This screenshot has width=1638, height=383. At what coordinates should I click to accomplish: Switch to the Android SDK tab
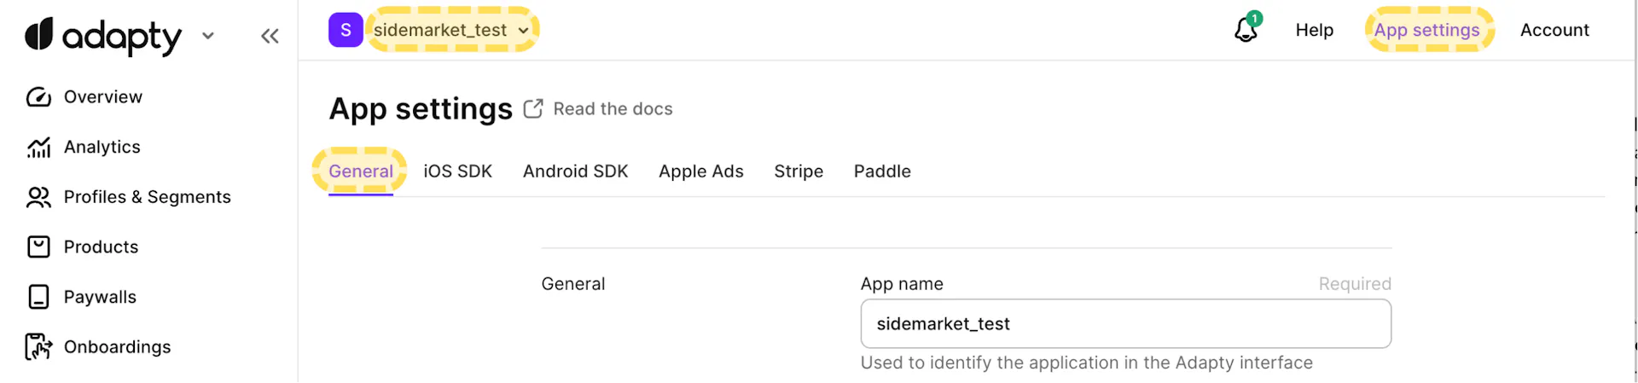(x=575, y=171)
